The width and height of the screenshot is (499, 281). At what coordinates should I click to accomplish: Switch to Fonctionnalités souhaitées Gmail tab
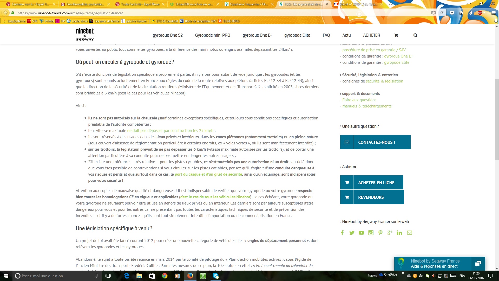pos(85,4)
